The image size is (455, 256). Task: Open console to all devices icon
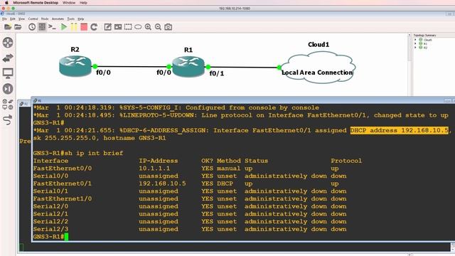click(52, 27)
